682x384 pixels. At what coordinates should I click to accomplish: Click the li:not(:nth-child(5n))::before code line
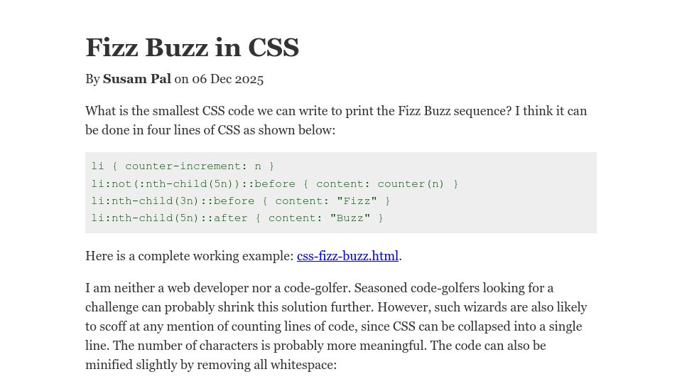pyautogui.click(x=275, y=183)
